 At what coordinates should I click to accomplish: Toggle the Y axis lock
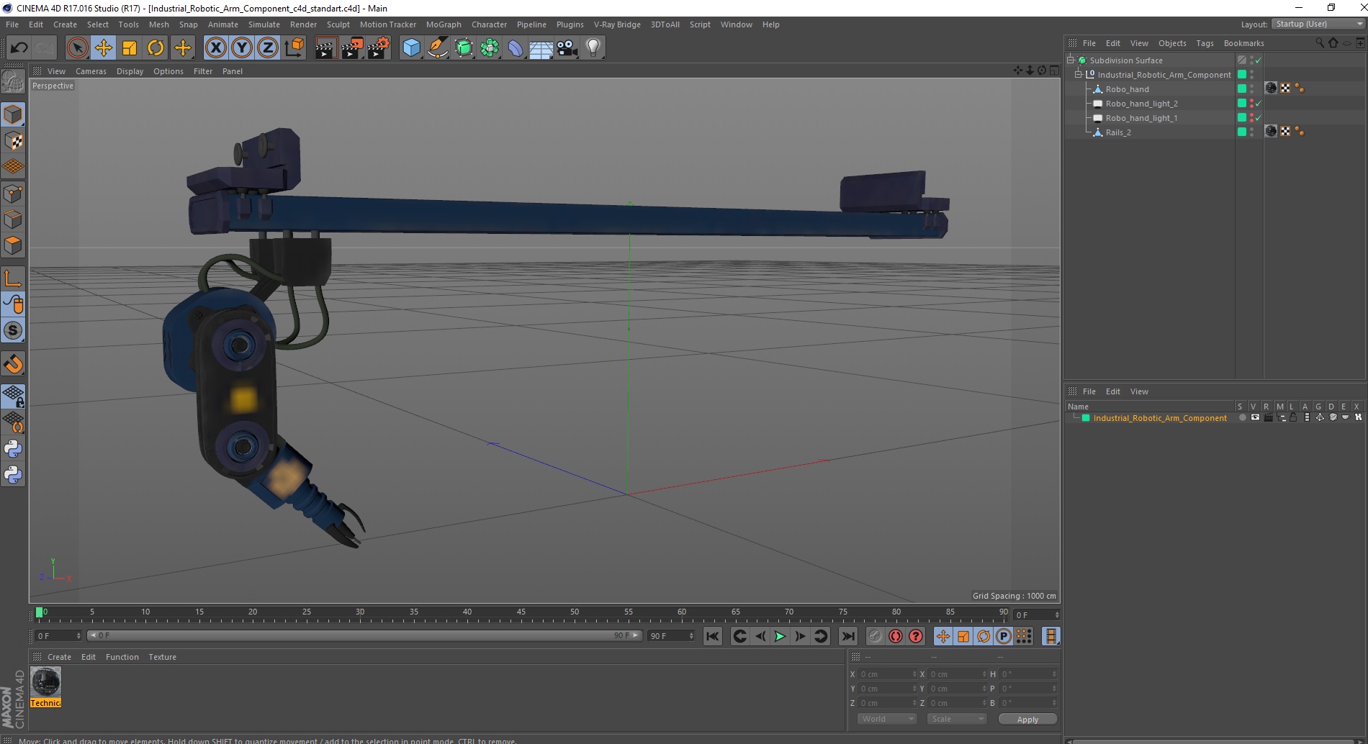tap(242, 48)
